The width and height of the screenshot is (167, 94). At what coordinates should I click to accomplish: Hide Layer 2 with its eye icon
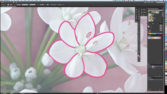point(148,66)
